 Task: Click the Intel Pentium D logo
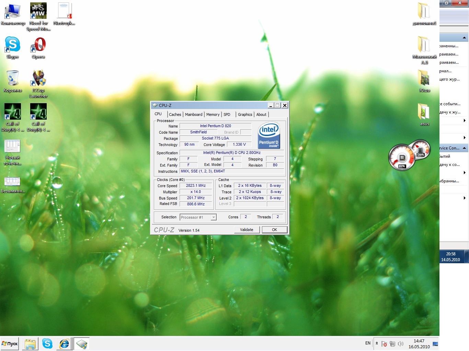[x=269, y=135]
